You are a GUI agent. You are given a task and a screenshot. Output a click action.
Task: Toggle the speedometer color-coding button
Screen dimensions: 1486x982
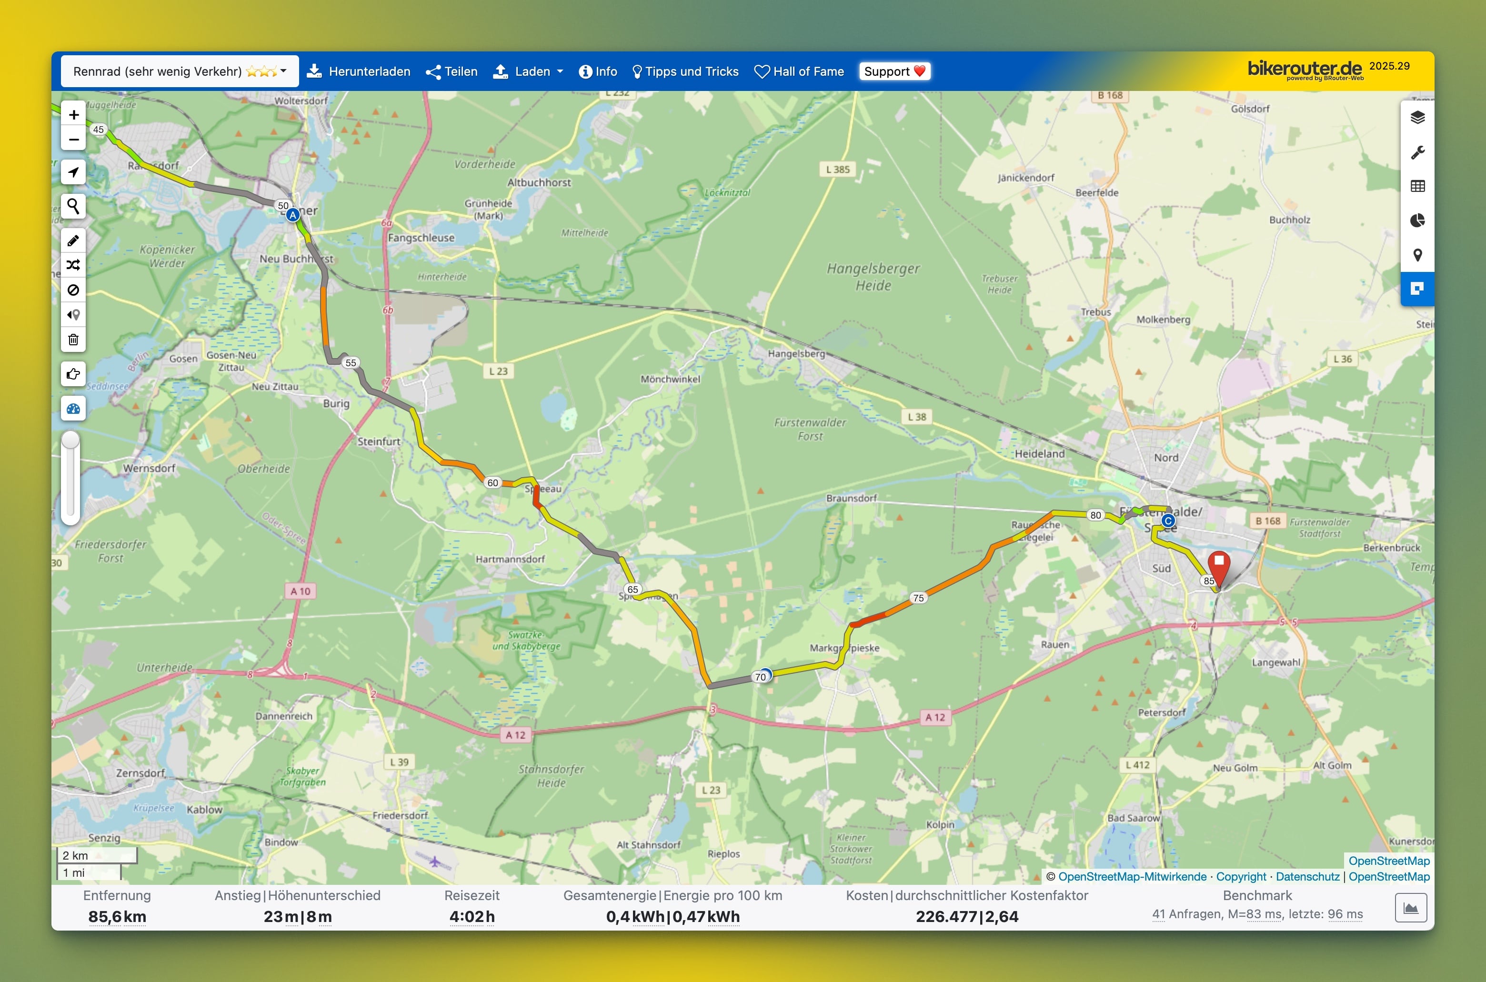(73, 409)
